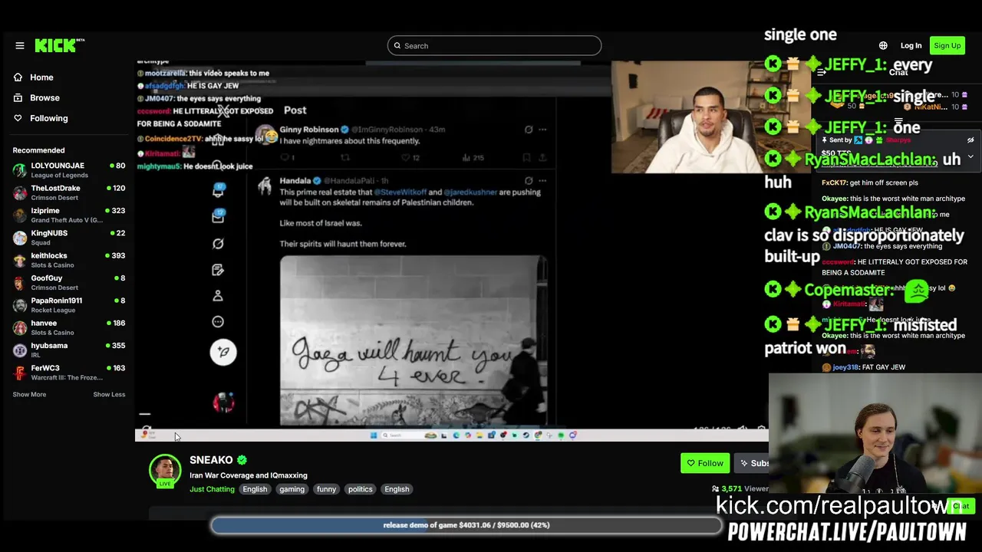
Task: Open Browse in the sidebar
Action: pyautogui.click(x=68, y=98)
